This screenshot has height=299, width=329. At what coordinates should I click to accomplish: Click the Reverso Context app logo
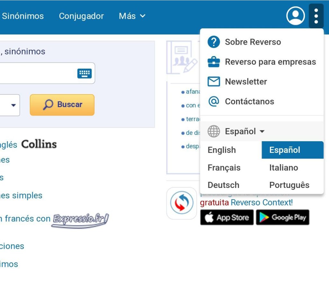coord(182,203)
